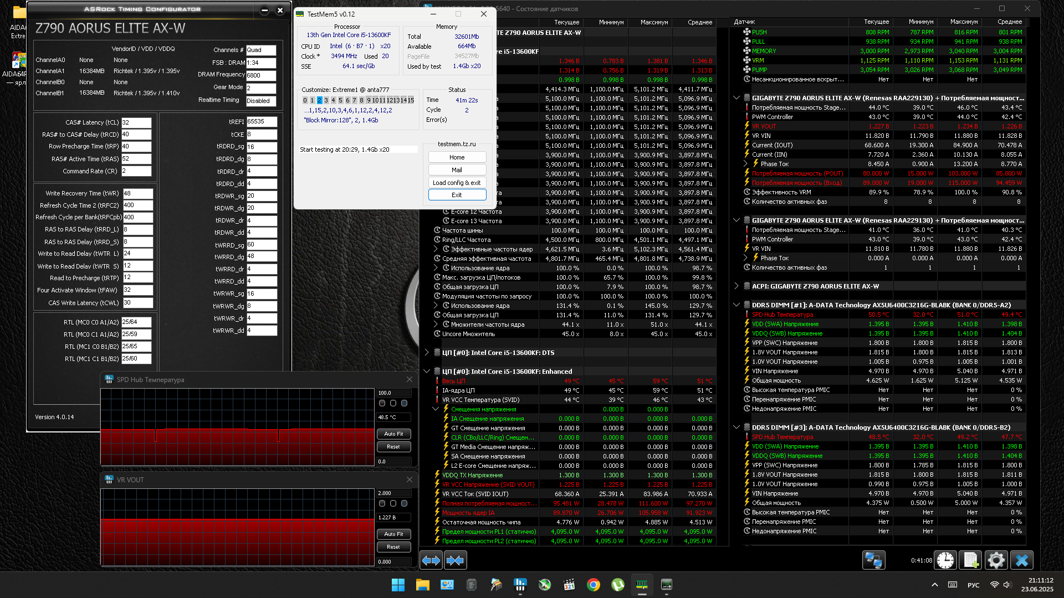
Task: Click the reset clock icon in HWiNFO
Action: pyautogui.click(x=945, y=560)
